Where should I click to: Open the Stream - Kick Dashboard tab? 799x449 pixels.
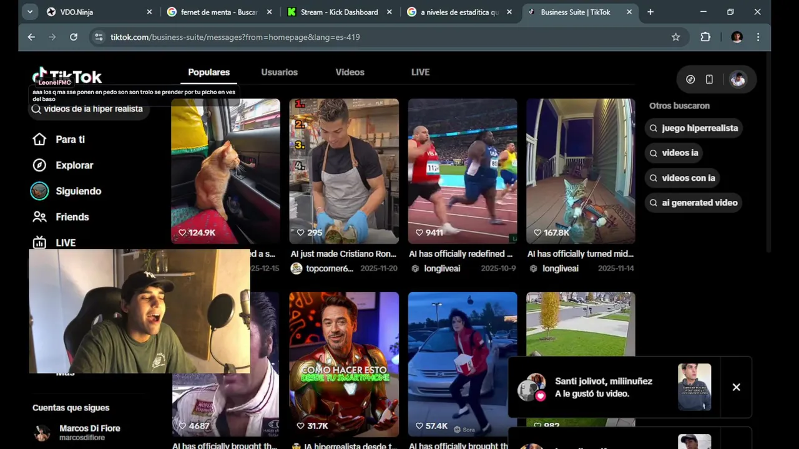point(339,12)
